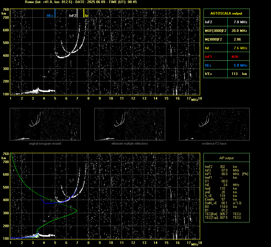Viewport: 271px width, 247px height.
Task: Select the B1 value 01.2
Action: click(x=224, y=210)
